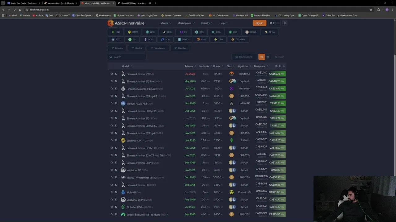
Task: Filter by HNS coin
Action: (x=167, y=32)
